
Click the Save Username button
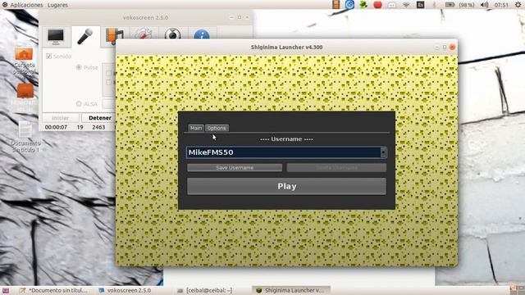[235, 167]
